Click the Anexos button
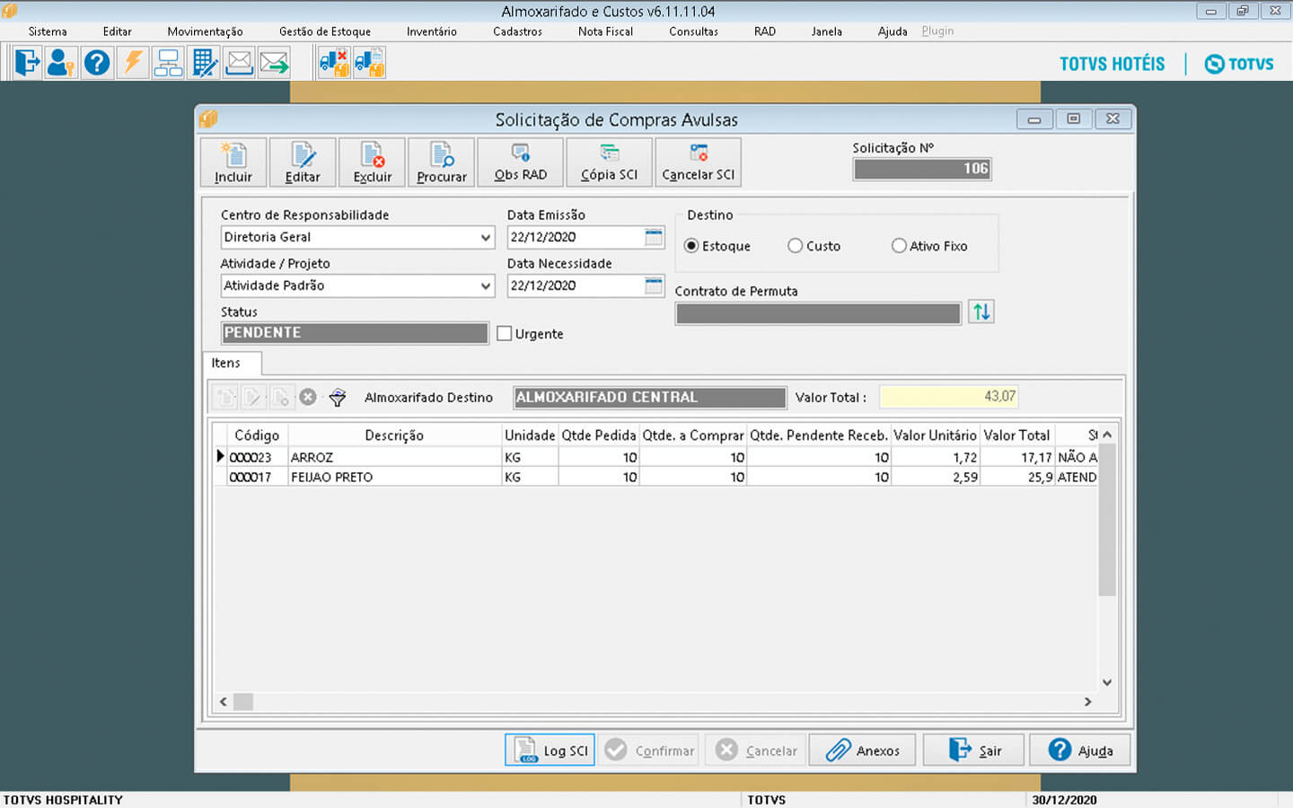 pos(862,751)
